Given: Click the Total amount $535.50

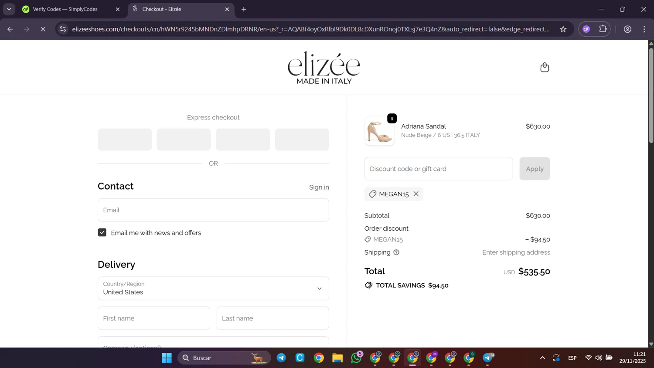Looking at the screenshot, I should click(x=534, y=272).
